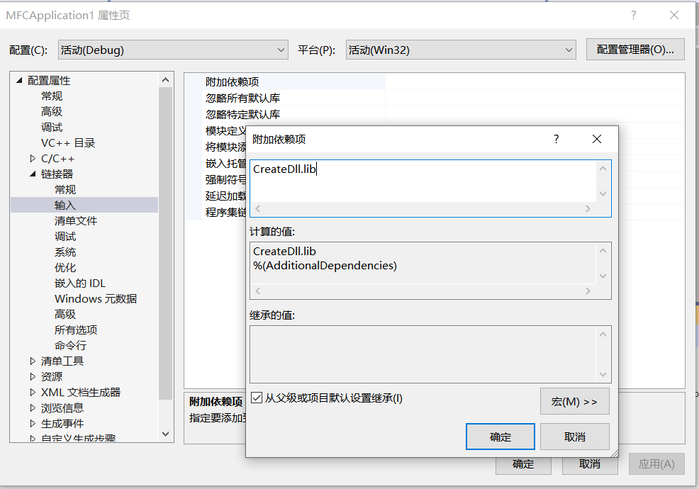Click 确定 in 附加依赖项 dialog
Image resolution: width=699 pixels, height=489 pixels.
coord(501,437)
